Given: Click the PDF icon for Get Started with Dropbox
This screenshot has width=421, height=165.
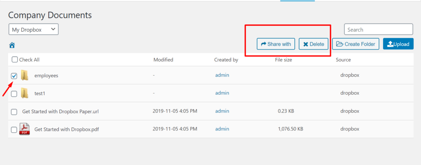Looking at the screenshot, I should point(24,129).
